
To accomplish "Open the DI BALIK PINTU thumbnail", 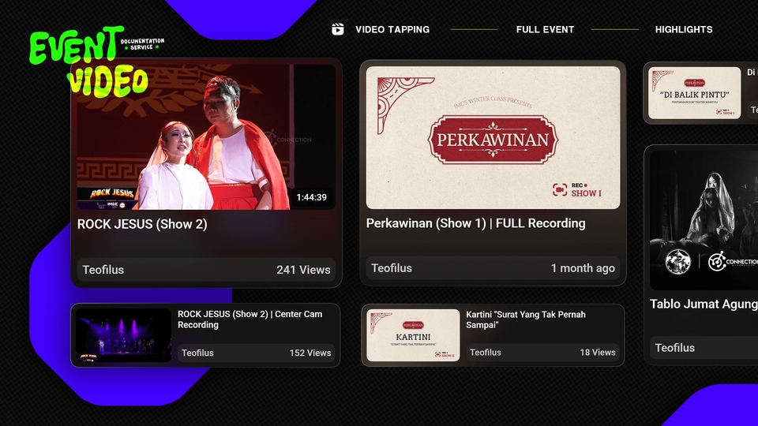I will [x=694, y=93].
